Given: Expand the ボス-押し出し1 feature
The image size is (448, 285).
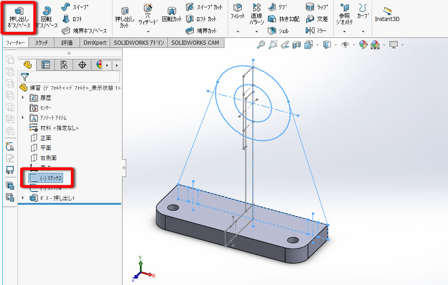Looking at the screenshot, I should (23, 197).
